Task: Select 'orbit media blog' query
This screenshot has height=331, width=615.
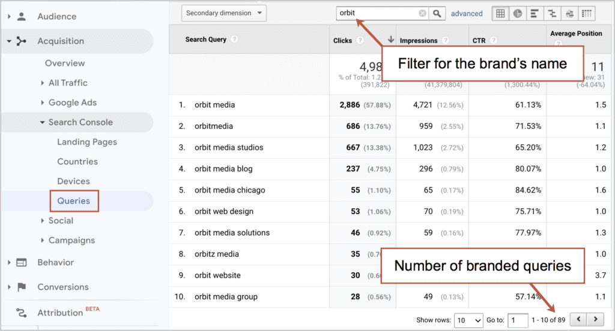Action: click(223, 169)
